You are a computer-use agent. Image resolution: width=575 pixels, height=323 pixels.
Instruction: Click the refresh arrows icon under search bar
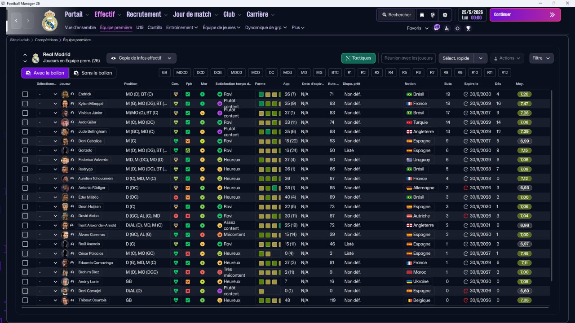457,28
